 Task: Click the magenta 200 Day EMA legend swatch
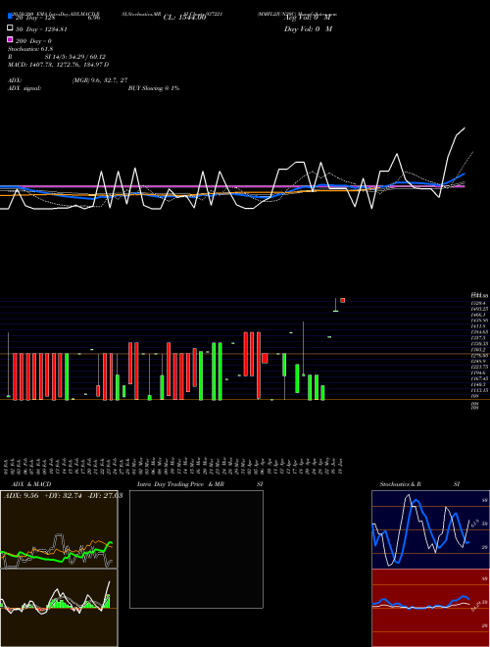[x=10, y=39]
